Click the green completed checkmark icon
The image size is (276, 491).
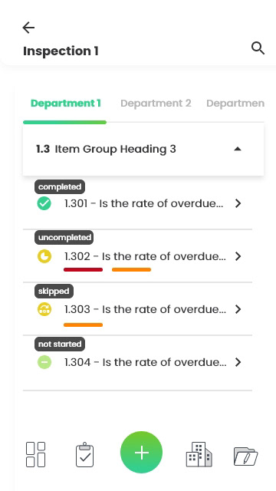[x=44, y=203]
